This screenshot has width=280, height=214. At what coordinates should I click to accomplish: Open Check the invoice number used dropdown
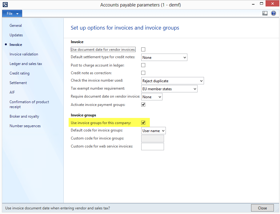click(x=172, y=81)
